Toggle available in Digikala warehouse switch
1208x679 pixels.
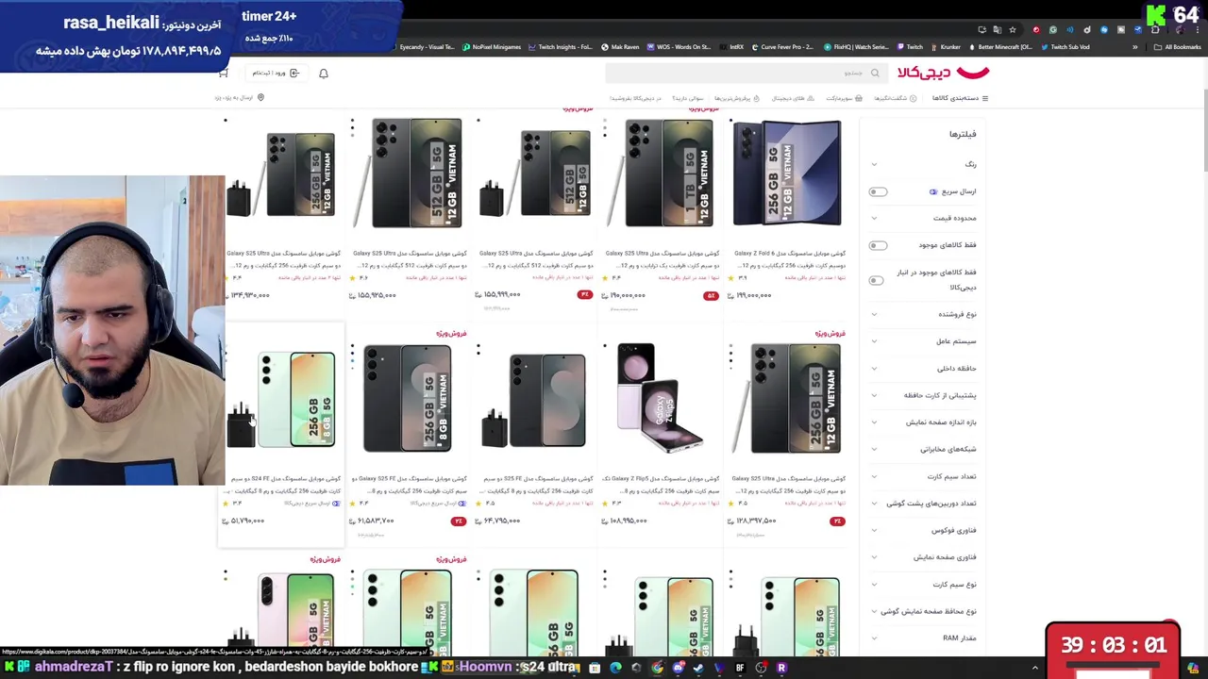tap(878, 279)
